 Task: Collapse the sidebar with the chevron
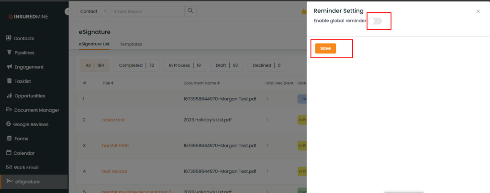point(68,11)
